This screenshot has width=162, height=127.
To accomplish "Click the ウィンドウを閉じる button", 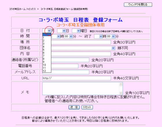I will click(x=138, y=5).
